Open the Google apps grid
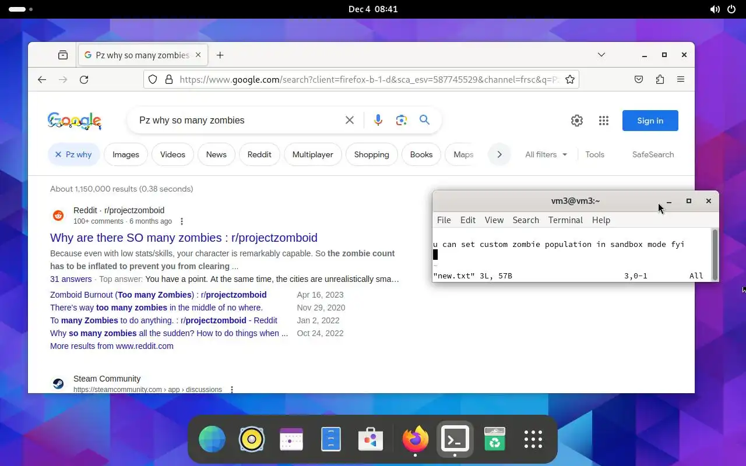Screen dimensions: 746x466 (x=604, y=121)
